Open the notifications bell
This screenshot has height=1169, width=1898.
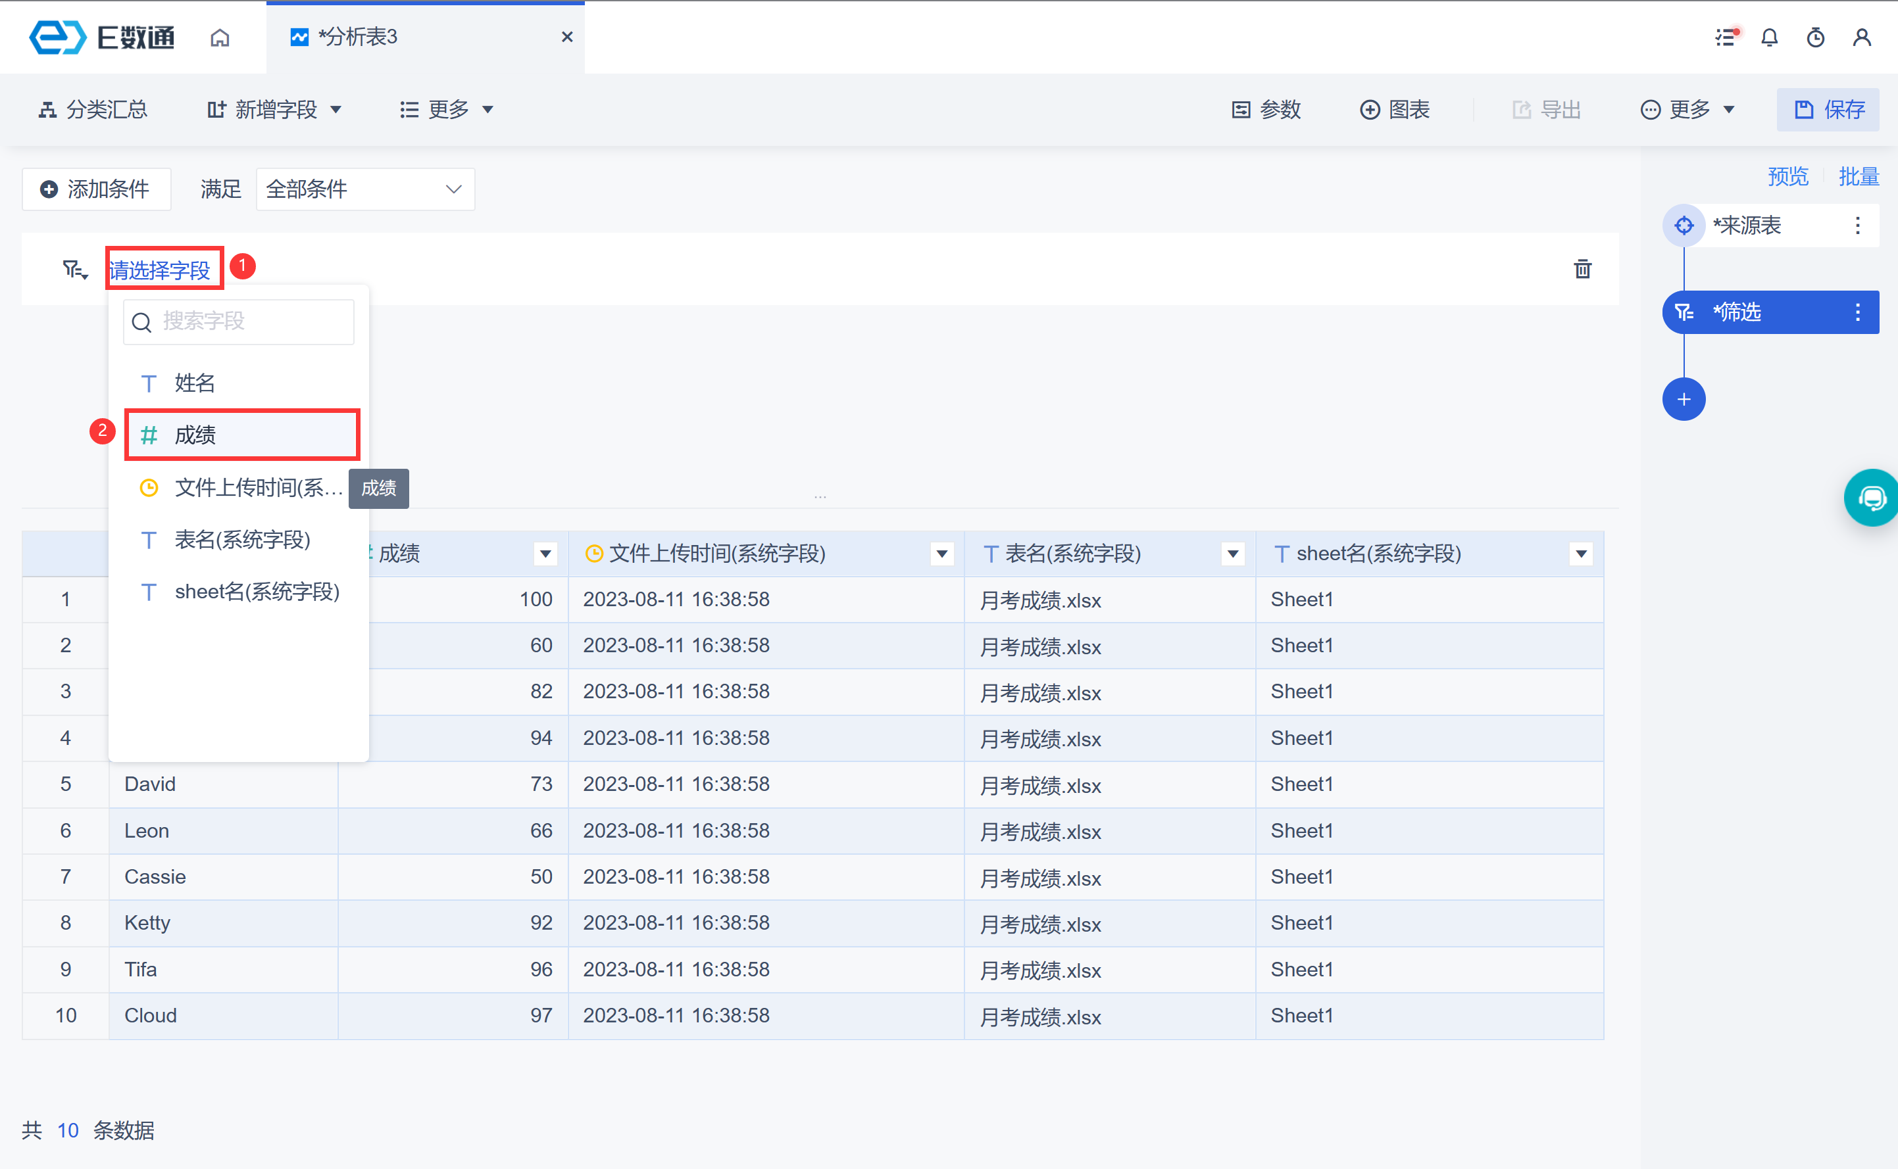pos(1769,37)
